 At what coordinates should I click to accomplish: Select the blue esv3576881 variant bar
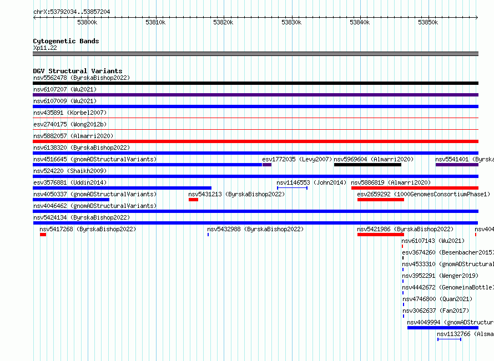pos(122,188)
